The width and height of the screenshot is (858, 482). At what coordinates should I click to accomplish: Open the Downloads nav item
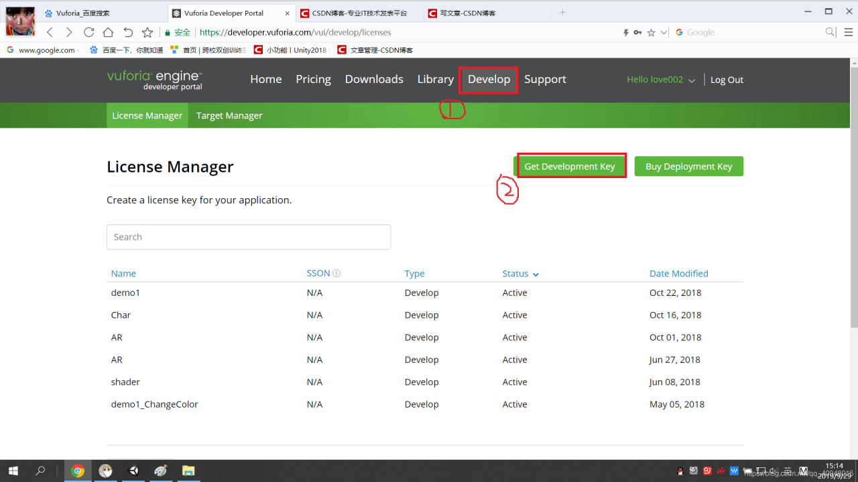(x=374, y=79)
